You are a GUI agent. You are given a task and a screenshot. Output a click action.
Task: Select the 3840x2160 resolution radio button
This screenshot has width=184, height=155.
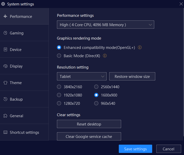click(59, 87)
